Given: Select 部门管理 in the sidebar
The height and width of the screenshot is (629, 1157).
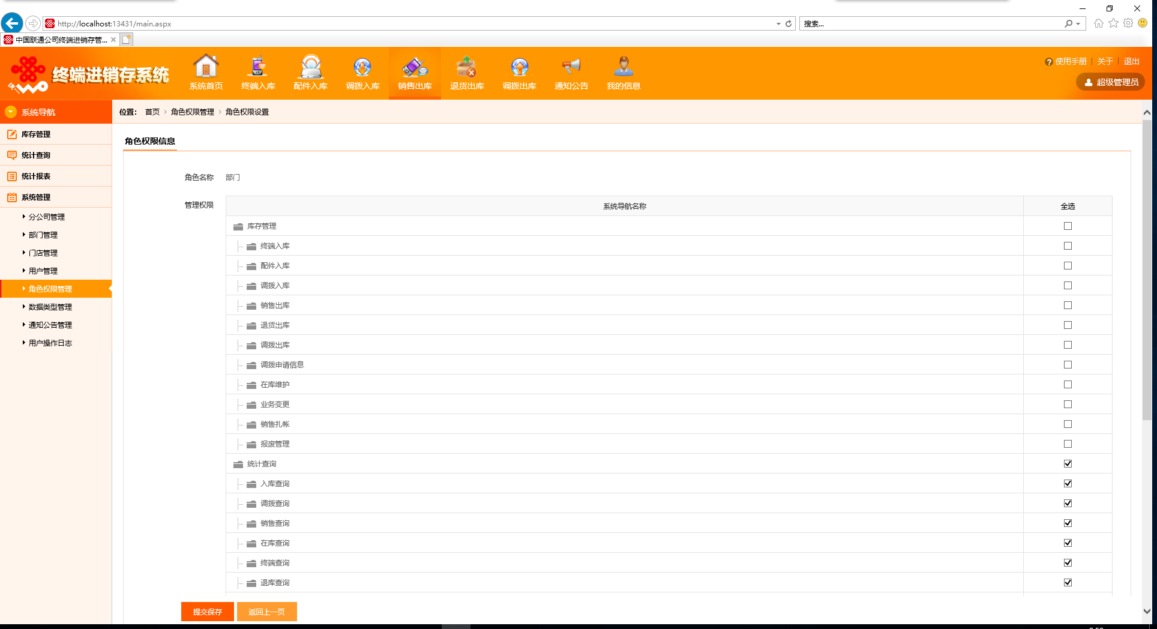Looking at the screenshot, I should pyautogui.click(x=43, y=235).
